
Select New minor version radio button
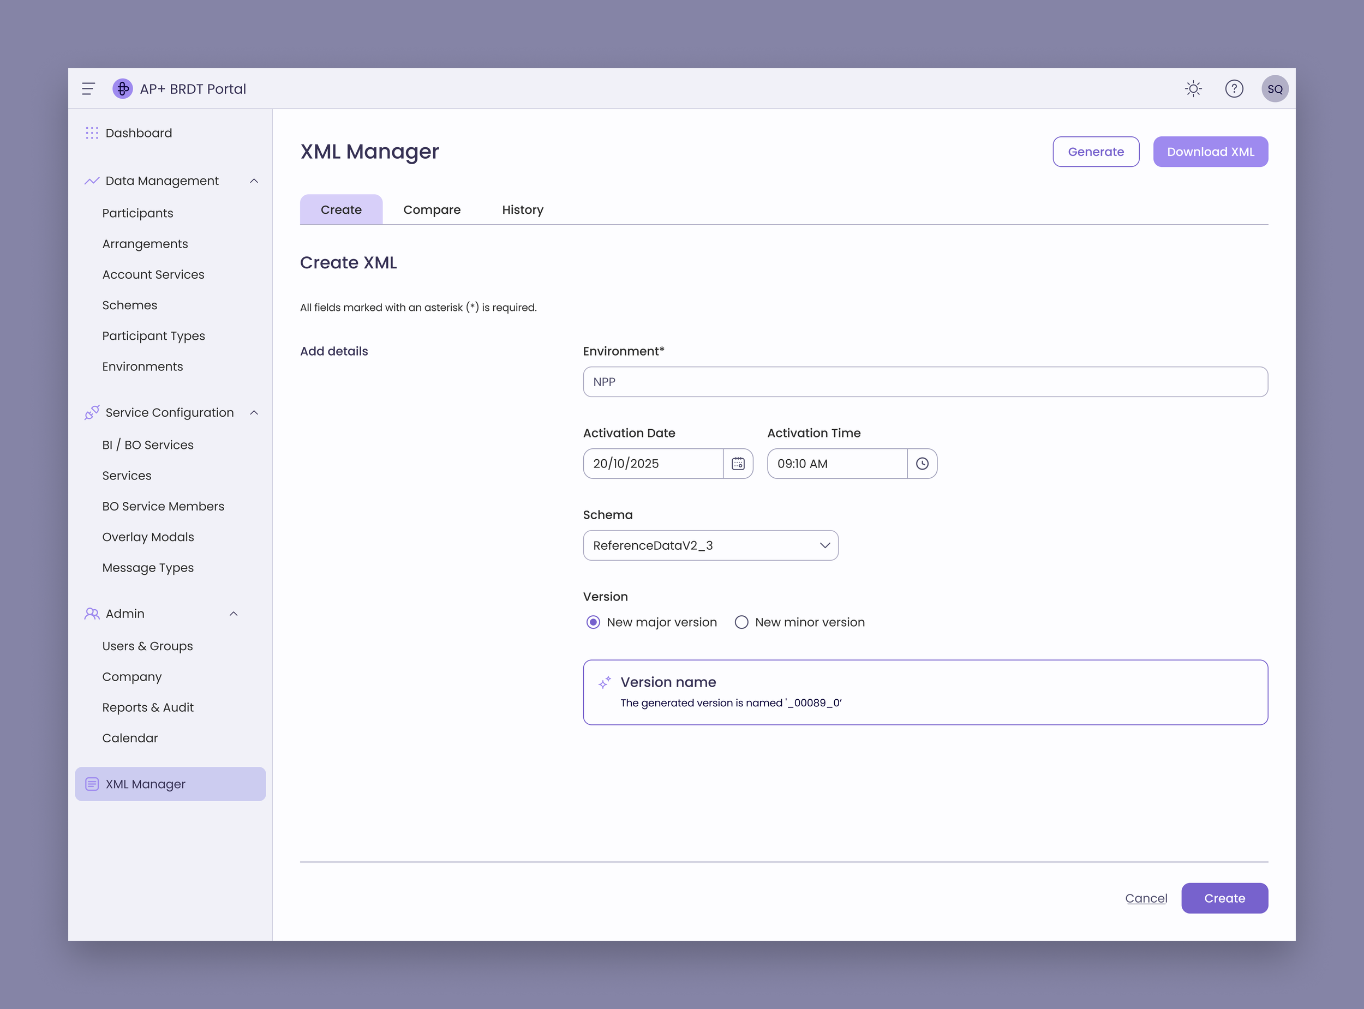click(x=741, y=622)
